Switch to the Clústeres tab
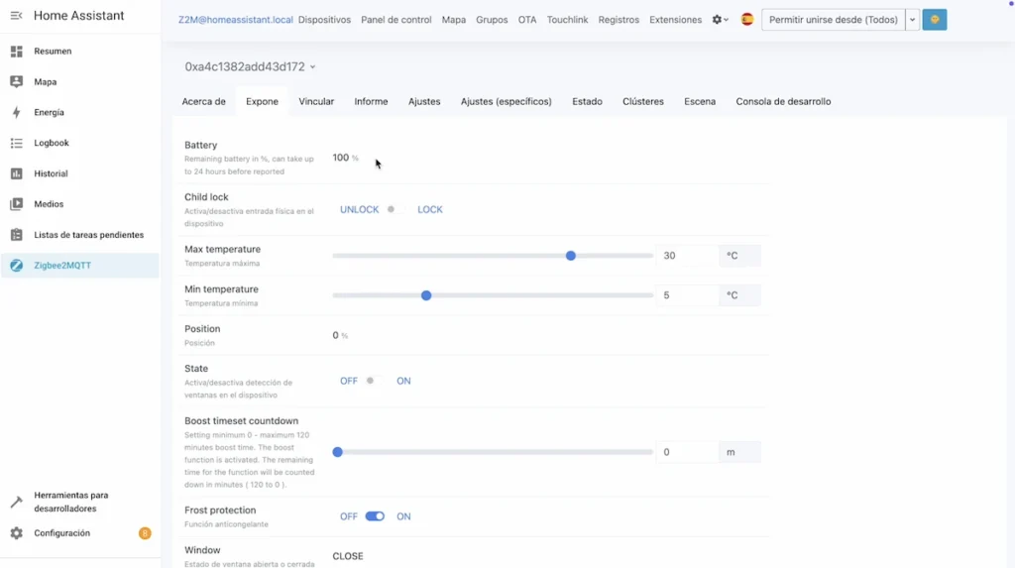This screenshot has height=568, width=1015. click(642, 101)
